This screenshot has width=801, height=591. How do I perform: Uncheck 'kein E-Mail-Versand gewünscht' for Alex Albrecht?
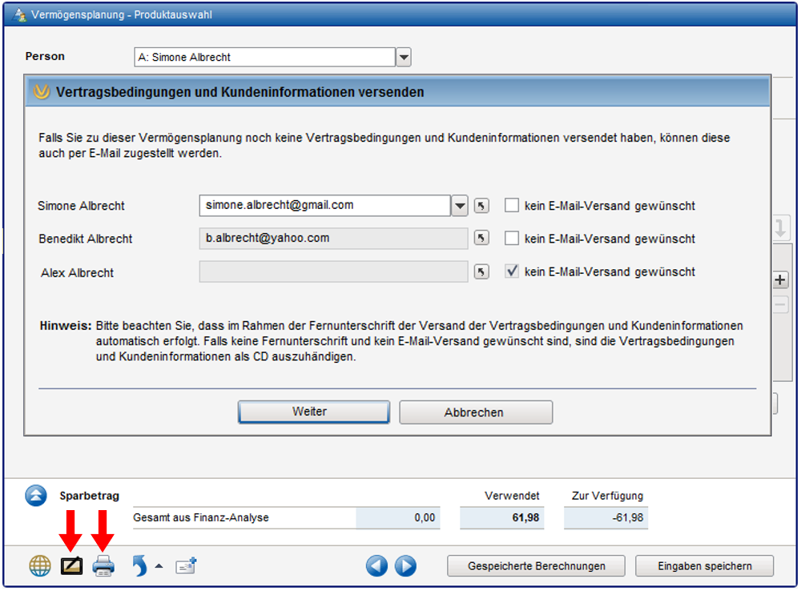click(x=512, y=272)
